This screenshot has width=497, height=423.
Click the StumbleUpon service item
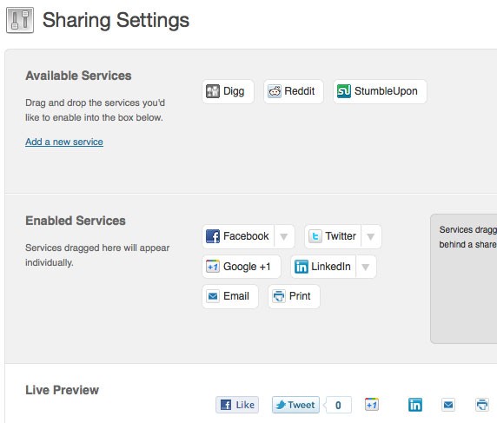pos(380,91)
